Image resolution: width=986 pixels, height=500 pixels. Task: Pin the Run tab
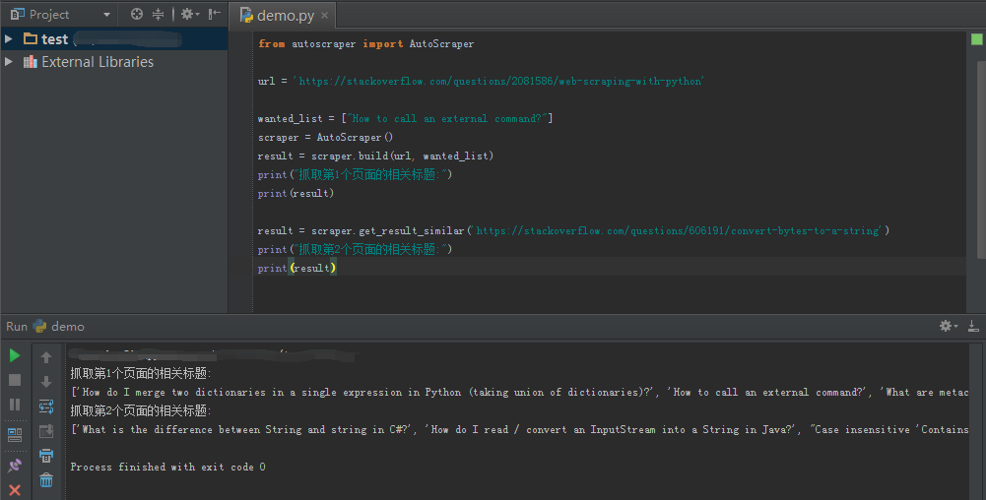coord(15,466)
